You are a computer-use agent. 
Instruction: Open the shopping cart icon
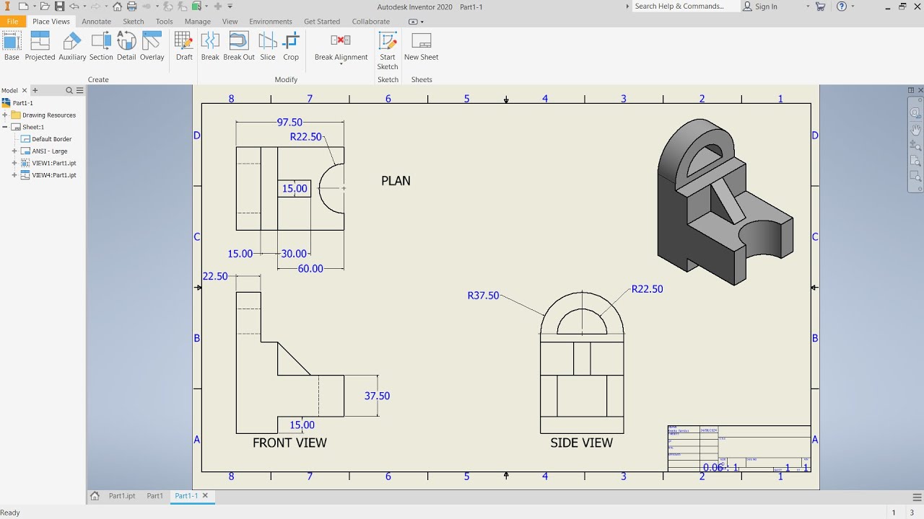coord(820,6)
